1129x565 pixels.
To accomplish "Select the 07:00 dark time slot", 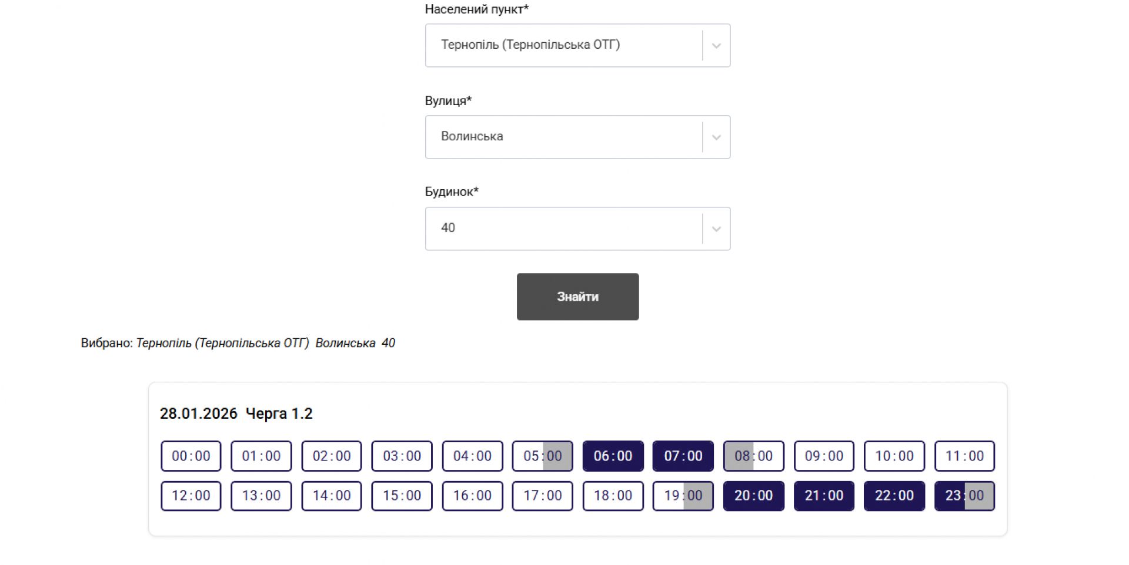I will pos(683,456).
